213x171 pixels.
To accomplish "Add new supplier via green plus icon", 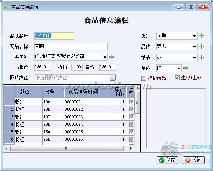I will point(112,57).
